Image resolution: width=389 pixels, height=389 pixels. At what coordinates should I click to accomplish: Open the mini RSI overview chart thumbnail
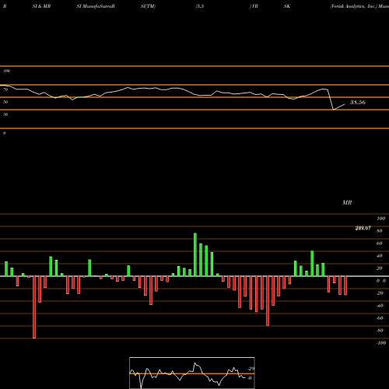point(192,373)
